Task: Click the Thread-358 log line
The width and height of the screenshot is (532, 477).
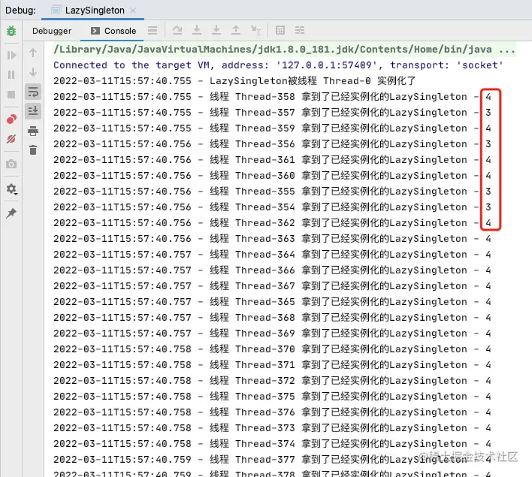Action: click(273, 97)
